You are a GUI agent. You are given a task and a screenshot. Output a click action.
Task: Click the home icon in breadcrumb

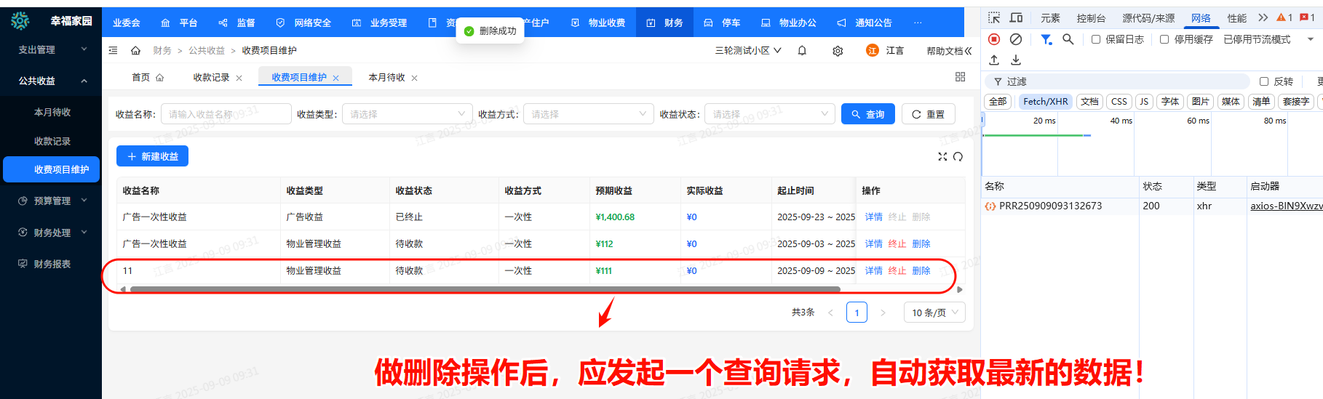pyautogui.click(x=135, y=51)
